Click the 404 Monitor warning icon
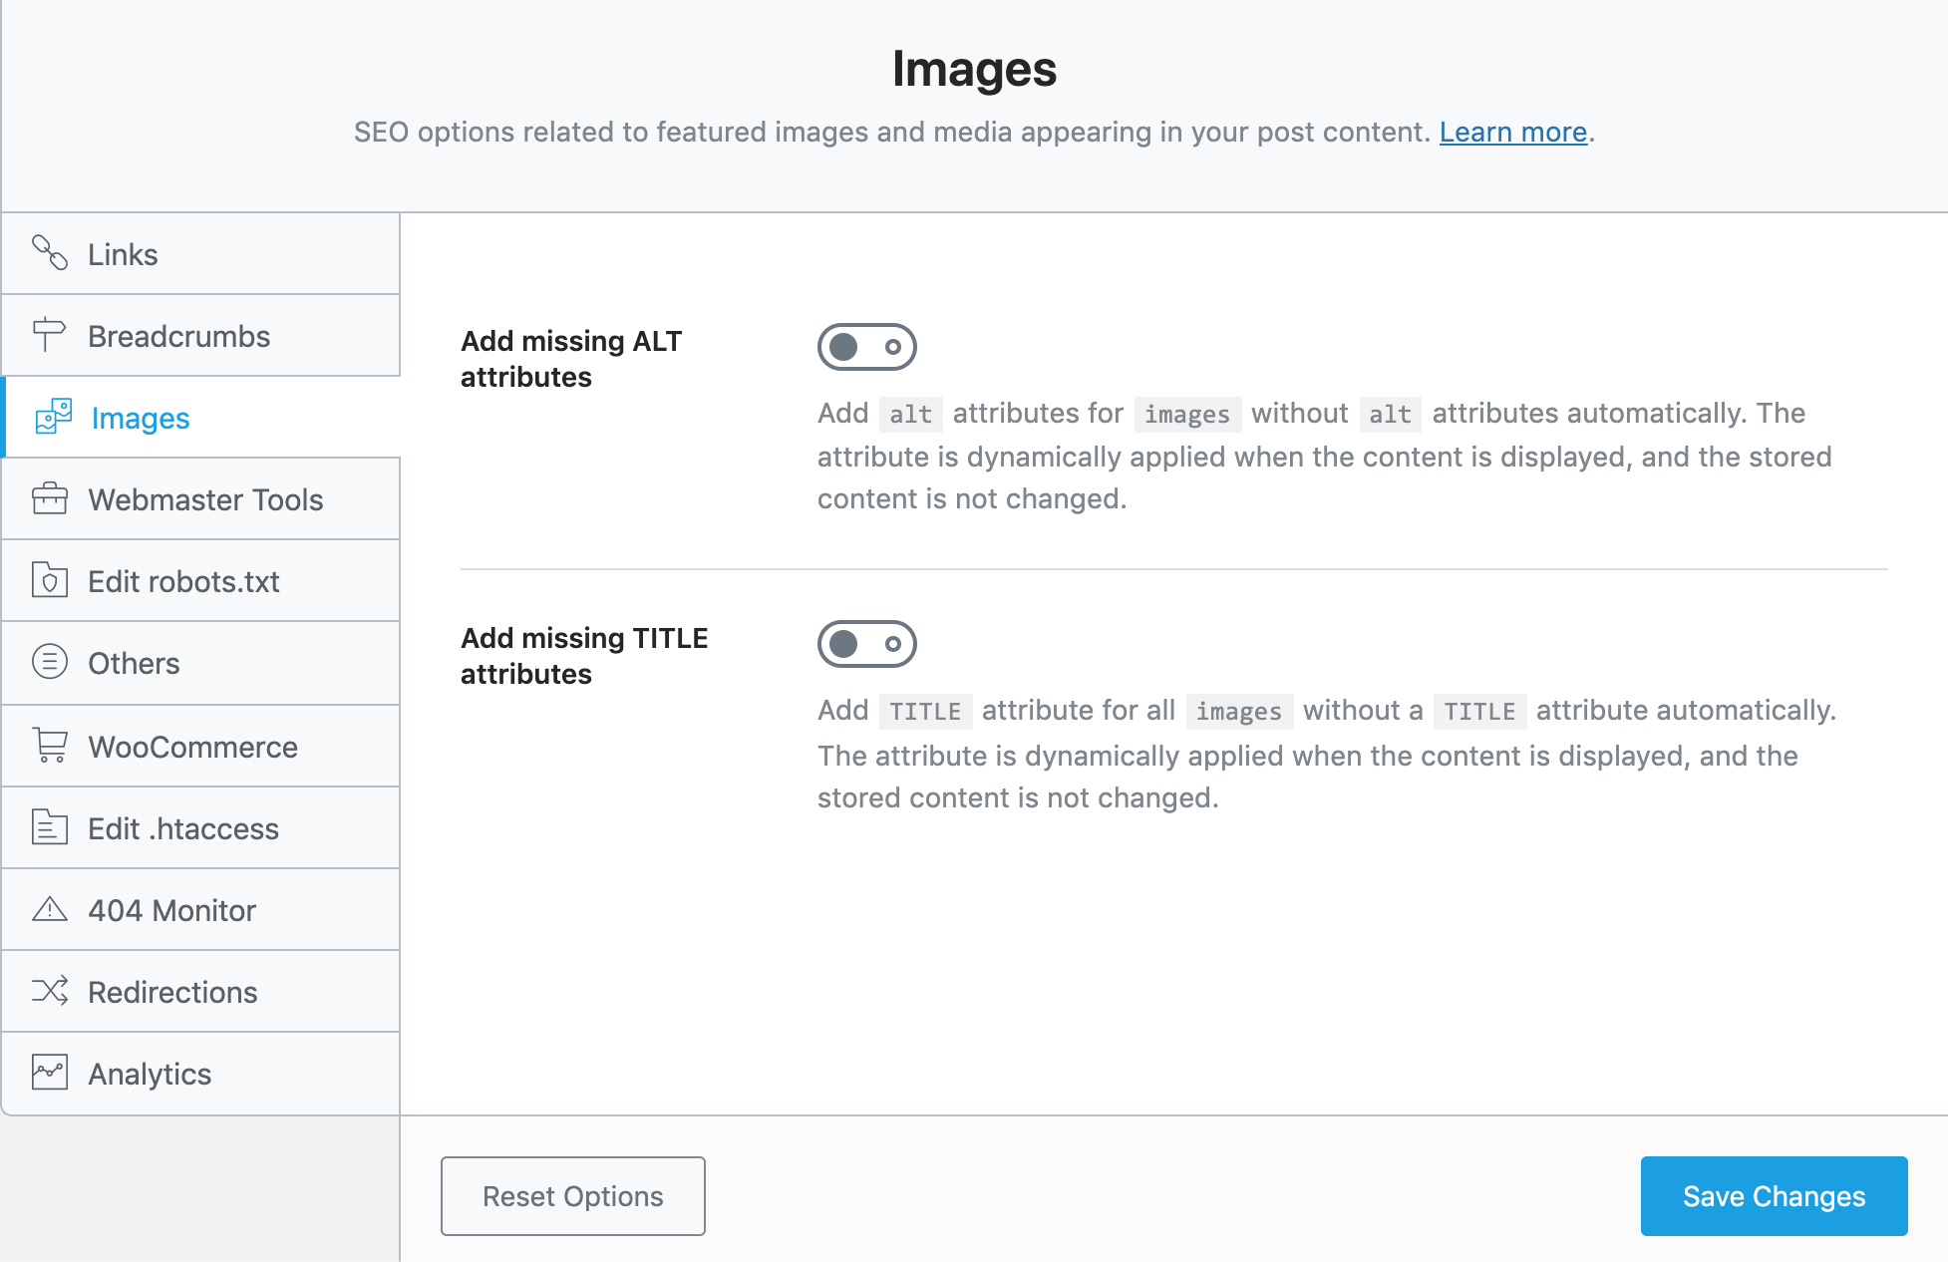 (x=50, y=909)
